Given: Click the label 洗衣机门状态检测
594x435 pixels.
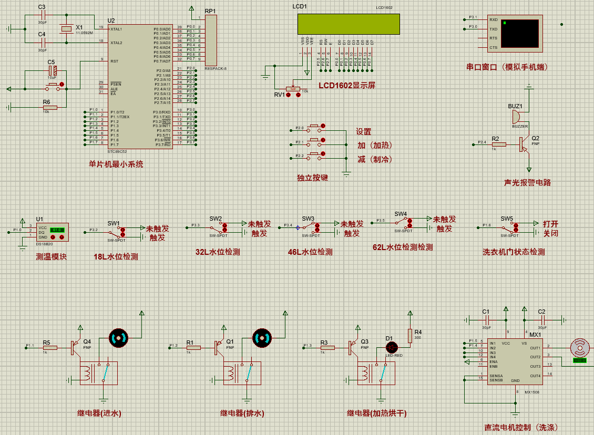Looking at the screenshot, I should 514,252.
